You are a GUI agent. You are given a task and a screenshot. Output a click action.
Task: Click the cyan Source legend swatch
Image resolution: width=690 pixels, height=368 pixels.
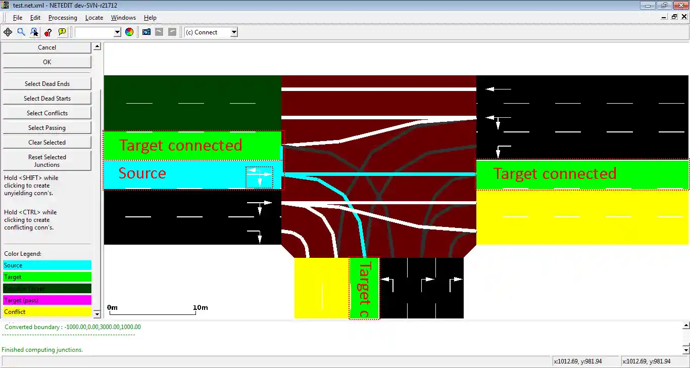[x=47, y=265]
